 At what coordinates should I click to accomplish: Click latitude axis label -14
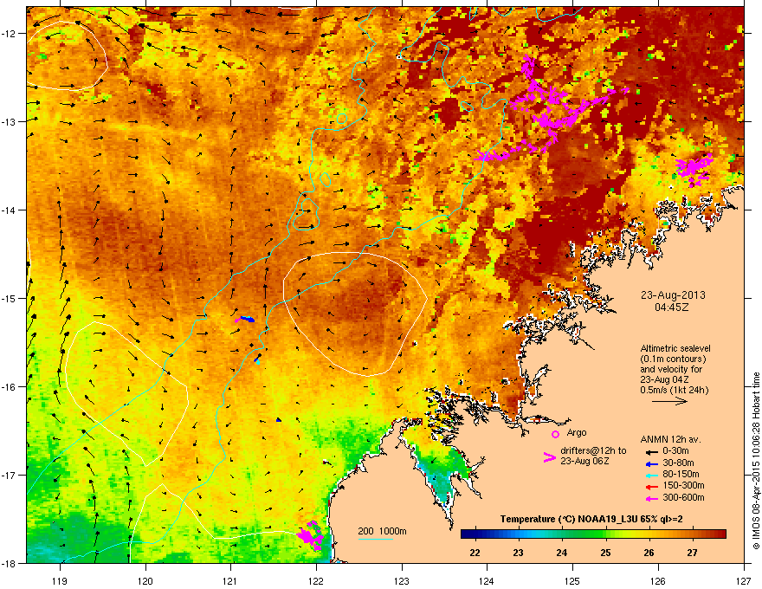9,210
